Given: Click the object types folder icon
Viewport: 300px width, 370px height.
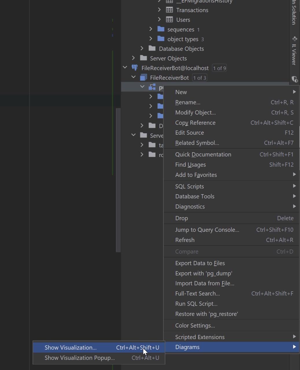Looking at the screenshot, I should [x=161, y=39].
